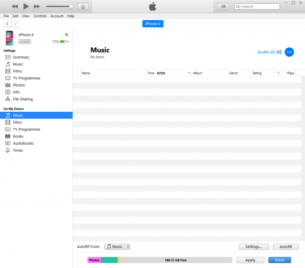Select Music under On My Device
This screenshot has width=305, height=268.
click(36, 115)
